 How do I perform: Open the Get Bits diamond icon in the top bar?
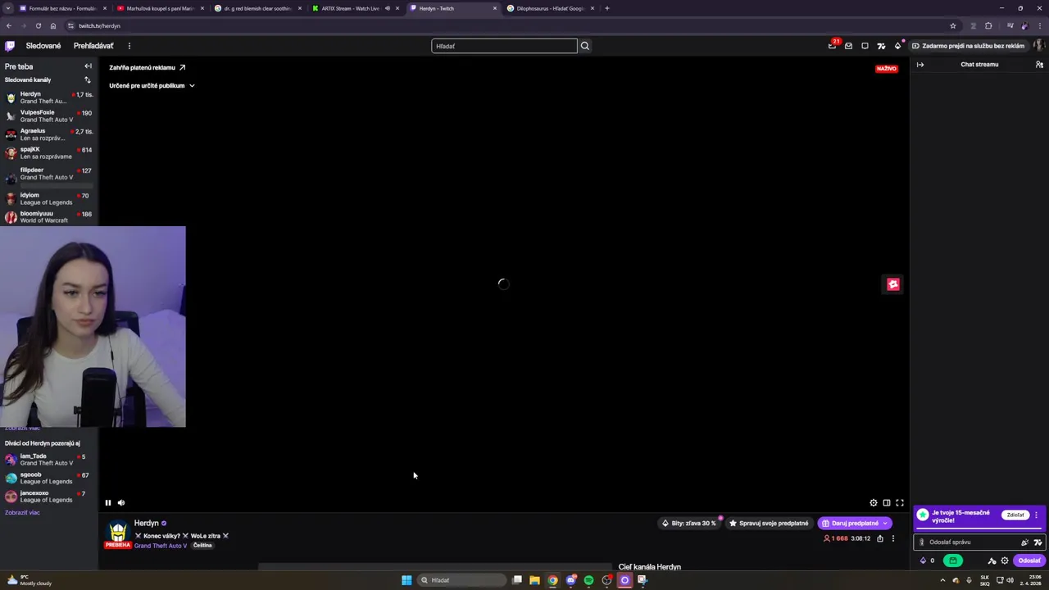897,46
